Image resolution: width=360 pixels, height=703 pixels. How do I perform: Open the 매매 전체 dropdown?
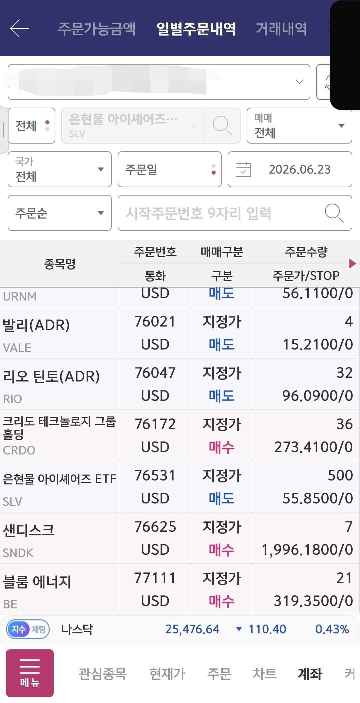(x=299, y=126)
